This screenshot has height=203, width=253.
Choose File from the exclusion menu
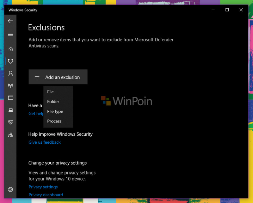[x=58, y=92]
